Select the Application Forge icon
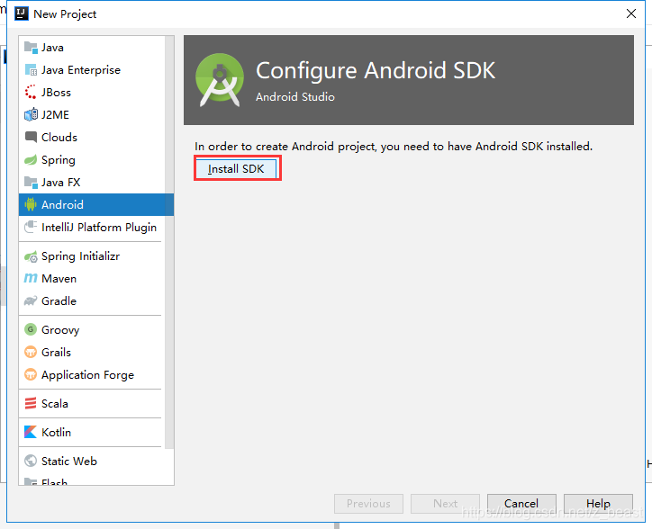This screenshot has height=529, width=652. tap(31, 374)
